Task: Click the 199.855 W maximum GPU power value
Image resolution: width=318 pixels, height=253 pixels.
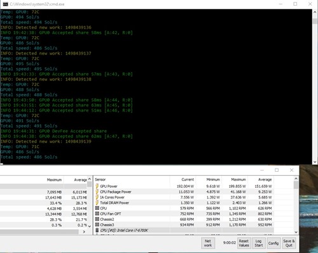Action: tap(237, 186)
